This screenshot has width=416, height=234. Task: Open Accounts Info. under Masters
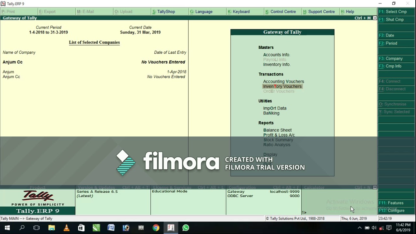click(x=277, y=55)
